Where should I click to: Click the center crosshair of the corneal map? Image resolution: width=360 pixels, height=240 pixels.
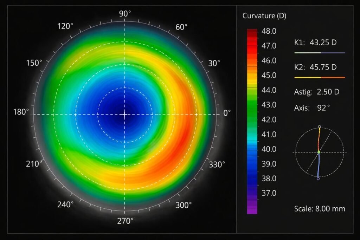pos(124,114)
